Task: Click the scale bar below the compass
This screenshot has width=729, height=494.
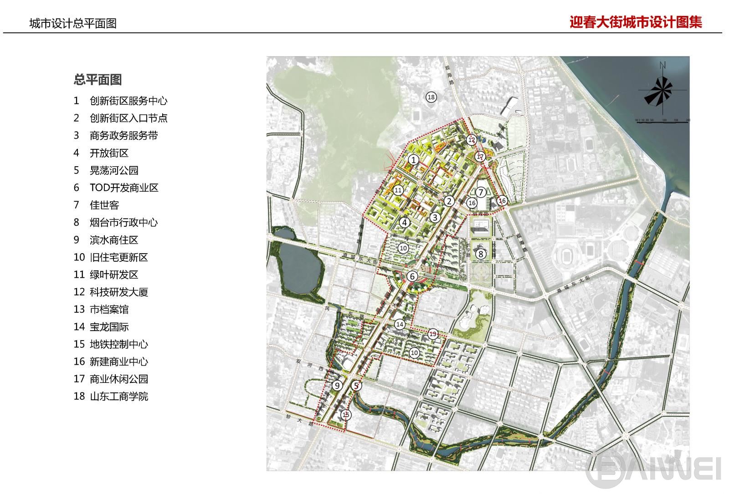Action: (x=662, y=120)
